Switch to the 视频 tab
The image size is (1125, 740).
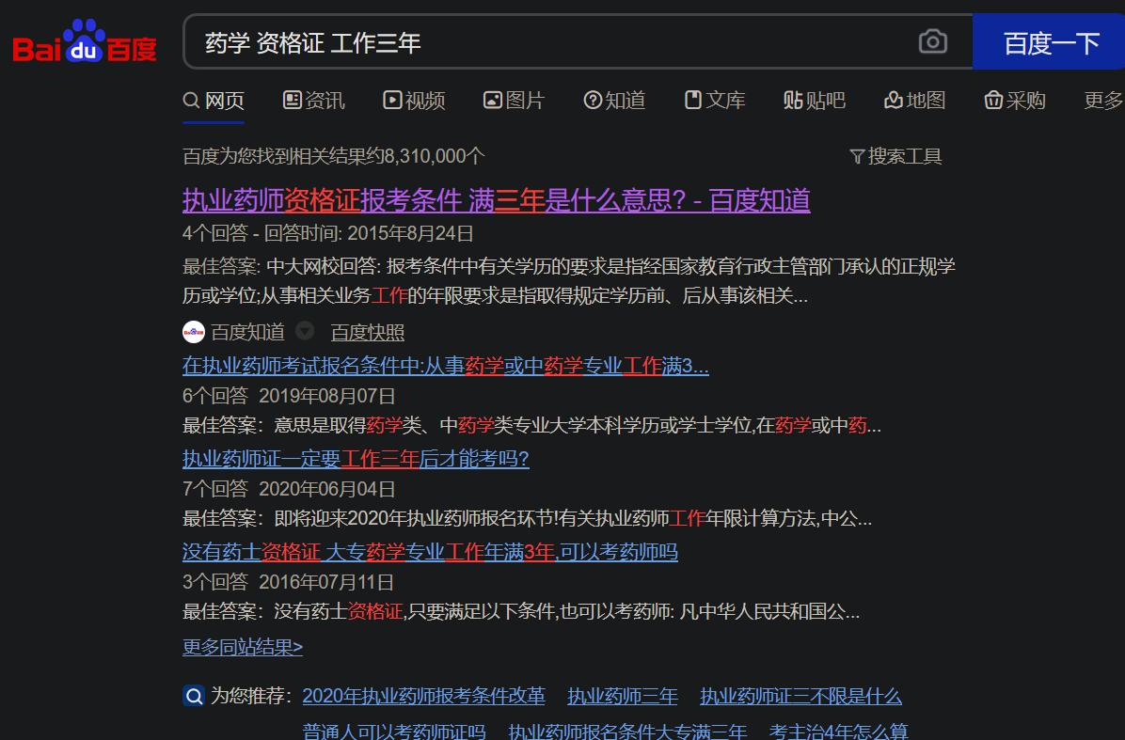[x=415, y=101]
